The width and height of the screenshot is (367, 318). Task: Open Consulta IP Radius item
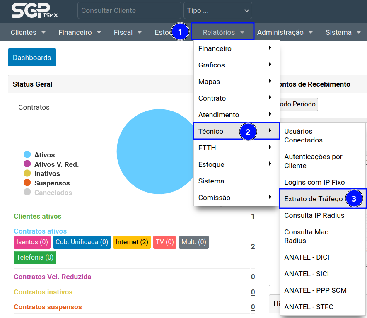(x=314, y=215)
